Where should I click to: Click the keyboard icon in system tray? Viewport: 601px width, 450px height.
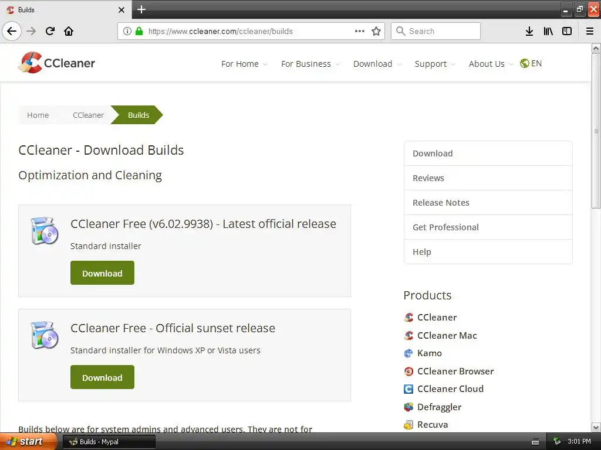pyautogui.click(x=535, y=442)
